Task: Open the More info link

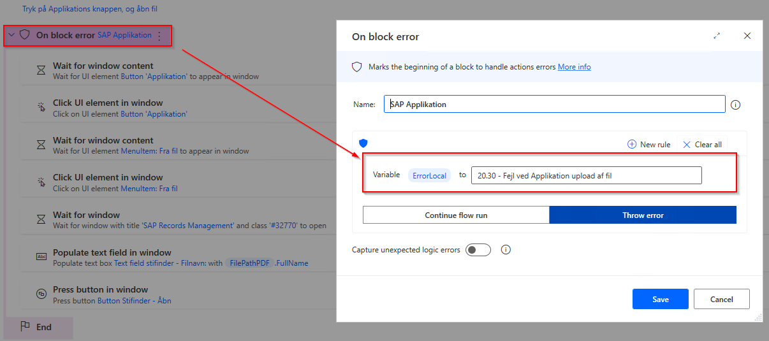Action: [574, 67]
